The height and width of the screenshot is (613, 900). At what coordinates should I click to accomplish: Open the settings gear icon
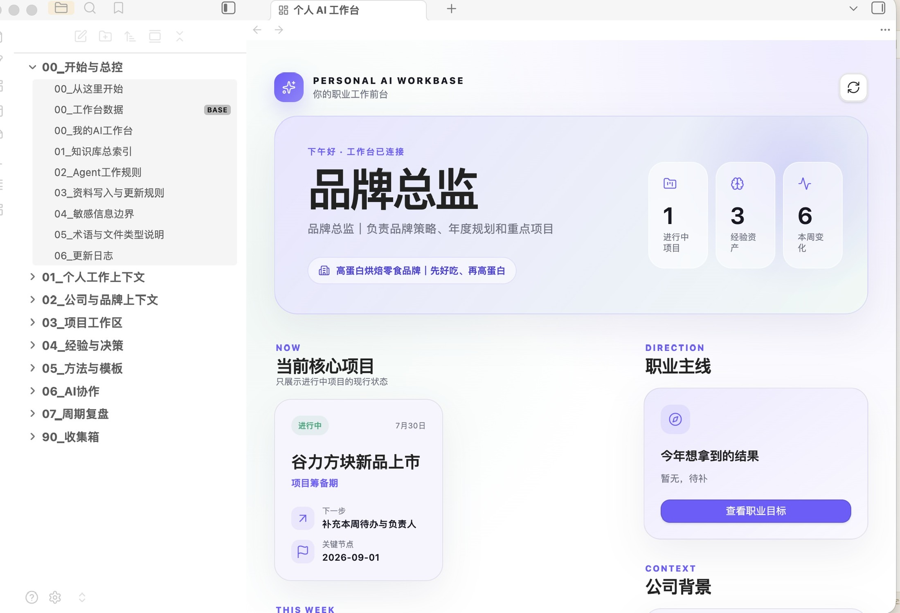coord(55,597)
